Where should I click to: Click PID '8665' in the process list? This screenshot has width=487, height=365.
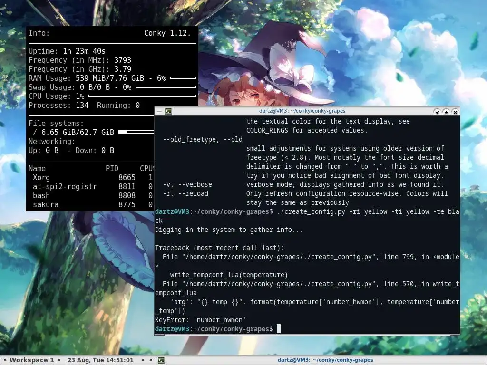[x=127, y=177]
